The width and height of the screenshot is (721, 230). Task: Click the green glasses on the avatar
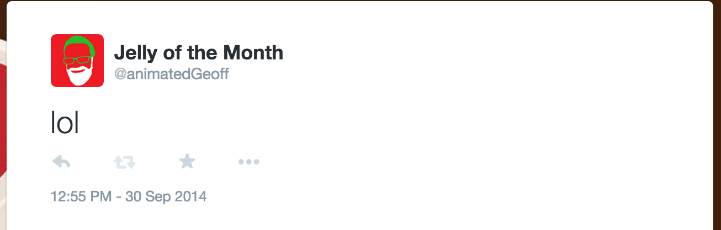(x=76, y=59)
